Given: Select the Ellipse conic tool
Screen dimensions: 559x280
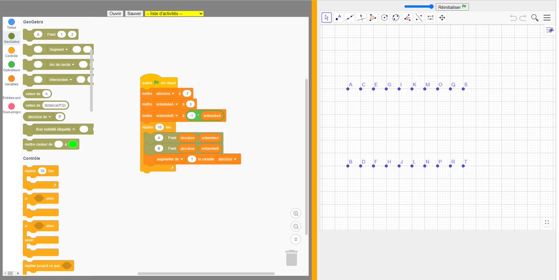Looking at the screenshot, I should pos(396,18).
